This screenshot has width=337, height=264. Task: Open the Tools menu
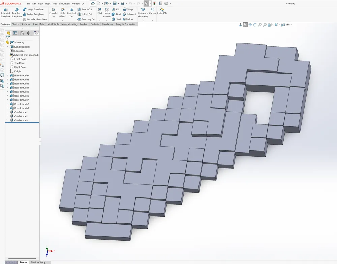pyautogui.click(x=55, y=4)
